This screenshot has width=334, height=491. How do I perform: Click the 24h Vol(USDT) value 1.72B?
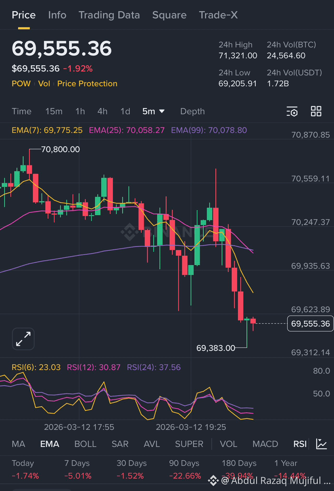pos(278,84)
